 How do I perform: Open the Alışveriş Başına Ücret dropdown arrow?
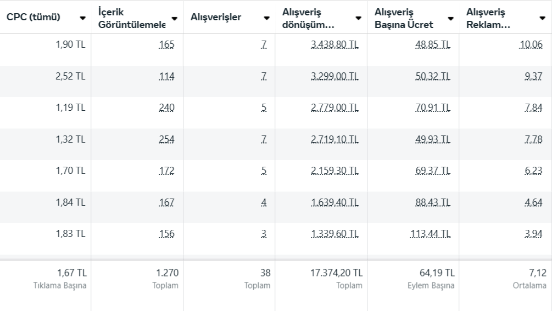[451, 18]
